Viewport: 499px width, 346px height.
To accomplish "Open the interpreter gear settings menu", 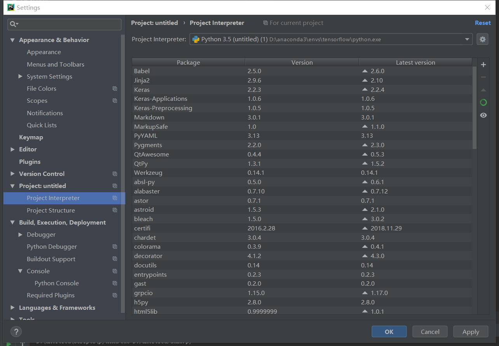I will pos(483,39).
